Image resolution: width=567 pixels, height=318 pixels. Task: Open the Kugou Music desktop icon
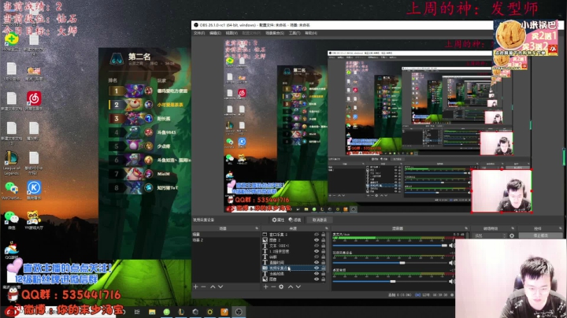34,190
